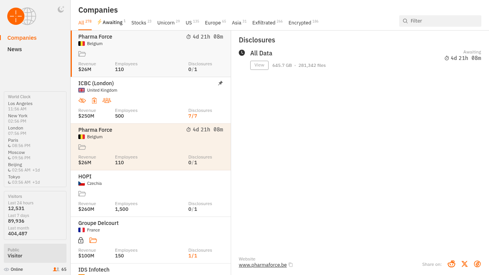The height and width of the screenshot is (275, 489).
Task: Click timer icon under Awaiting in Disclosures
Action: [447, 58]
